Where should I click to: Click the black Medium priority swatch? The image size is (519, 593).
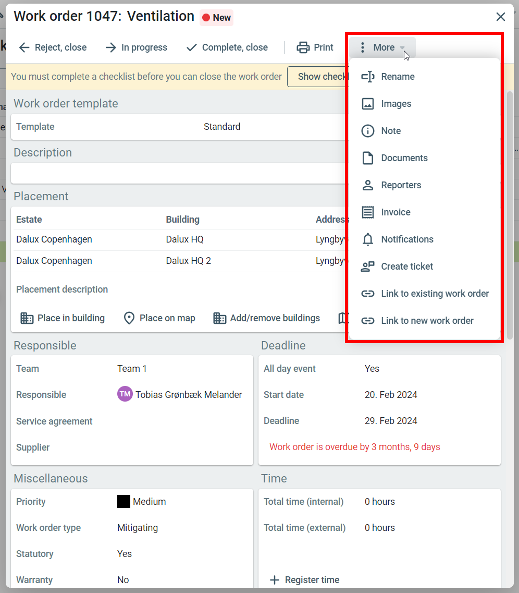click(x=123, y=502)
